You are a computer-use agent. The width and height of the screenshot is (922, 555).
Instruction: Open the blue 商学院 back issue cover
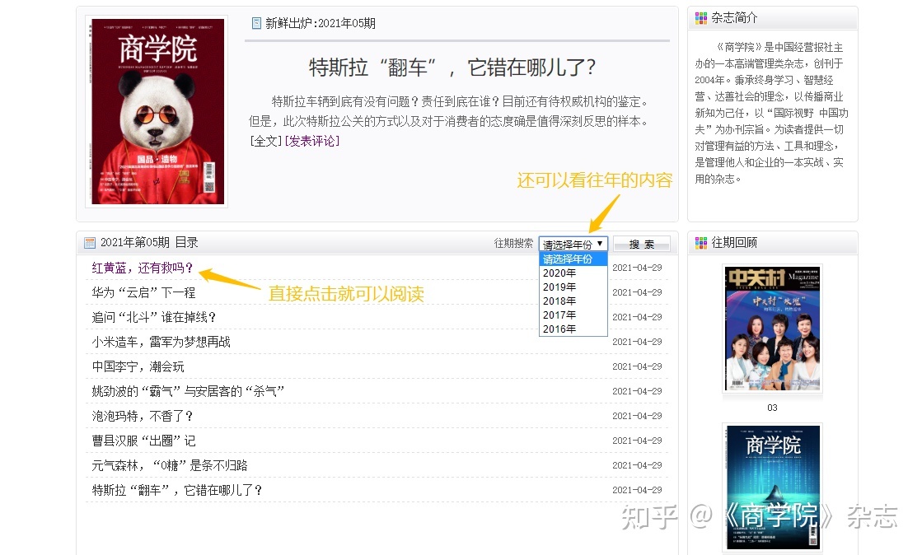tap(772, 487)
